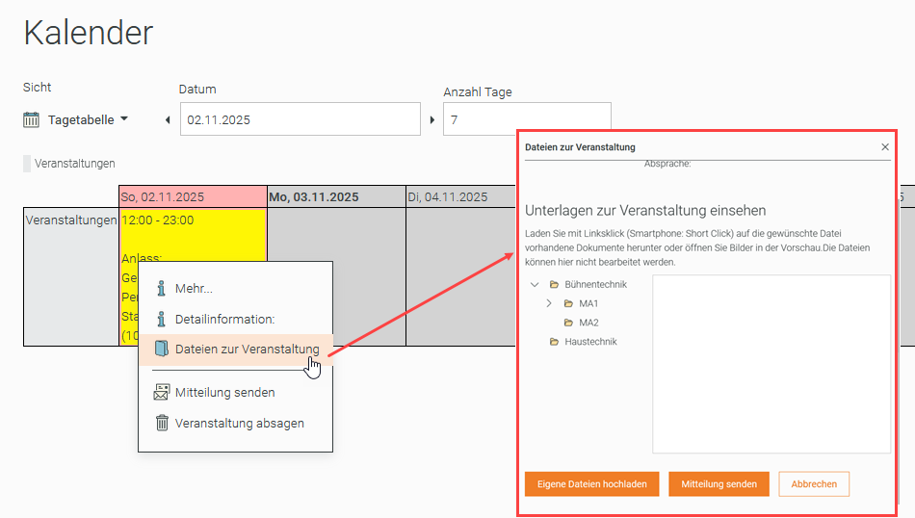Click trash icon for Veranstaltung absagen
The width and height of the screenshot is (915, 518).
click(162, 423)
